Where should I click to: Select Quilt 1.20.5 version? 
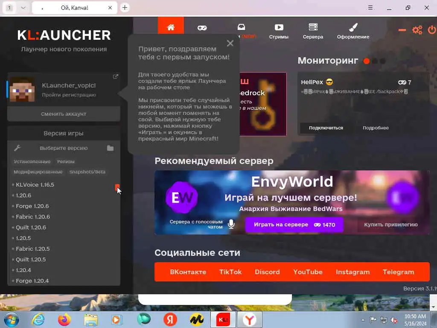point(31,259)
